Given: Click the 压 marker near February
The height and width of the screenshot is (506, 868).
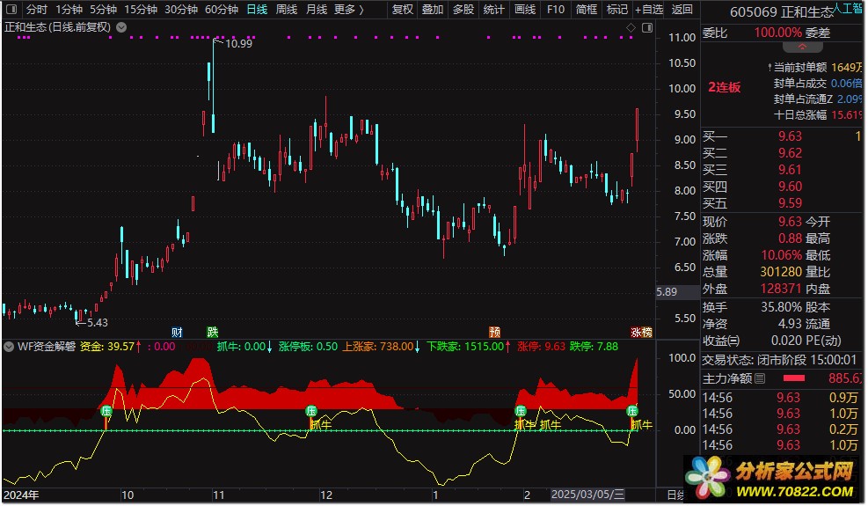Looking at the screenshot, I should pyautogui.click(x=521, y=411).
